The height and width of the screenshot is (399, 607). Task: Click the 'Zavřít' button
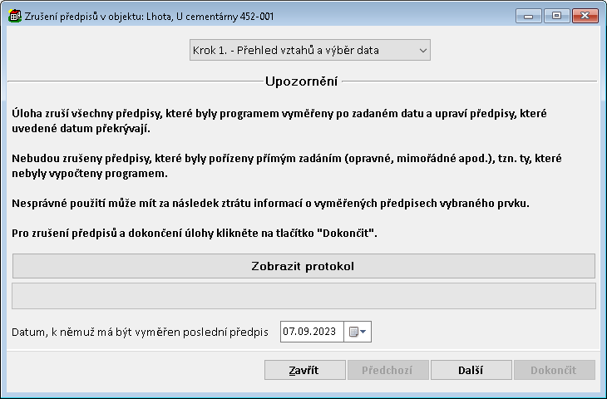click(x=303, y=371)
